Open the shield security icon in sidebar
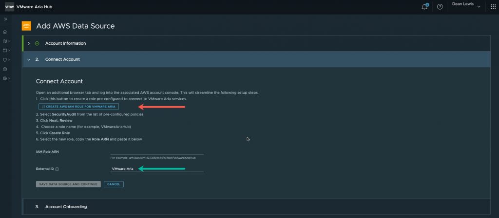The image size is (499, 218). click(x=5, y=59)
